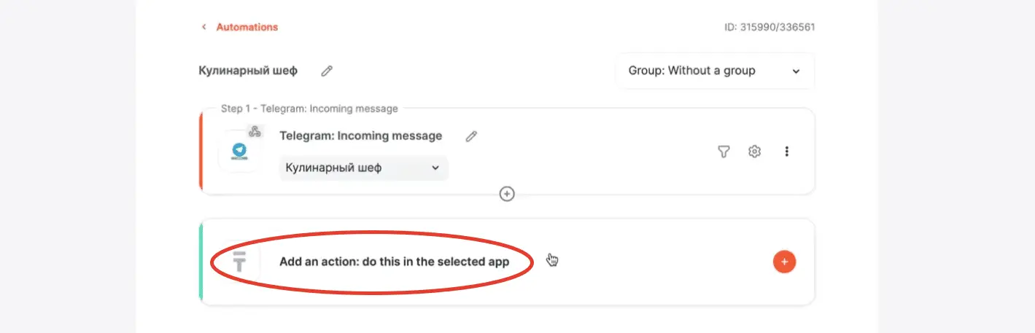Click the gray app placeholder icon in the action card
Screen dimensions: 1035x333
coord(239,262)
